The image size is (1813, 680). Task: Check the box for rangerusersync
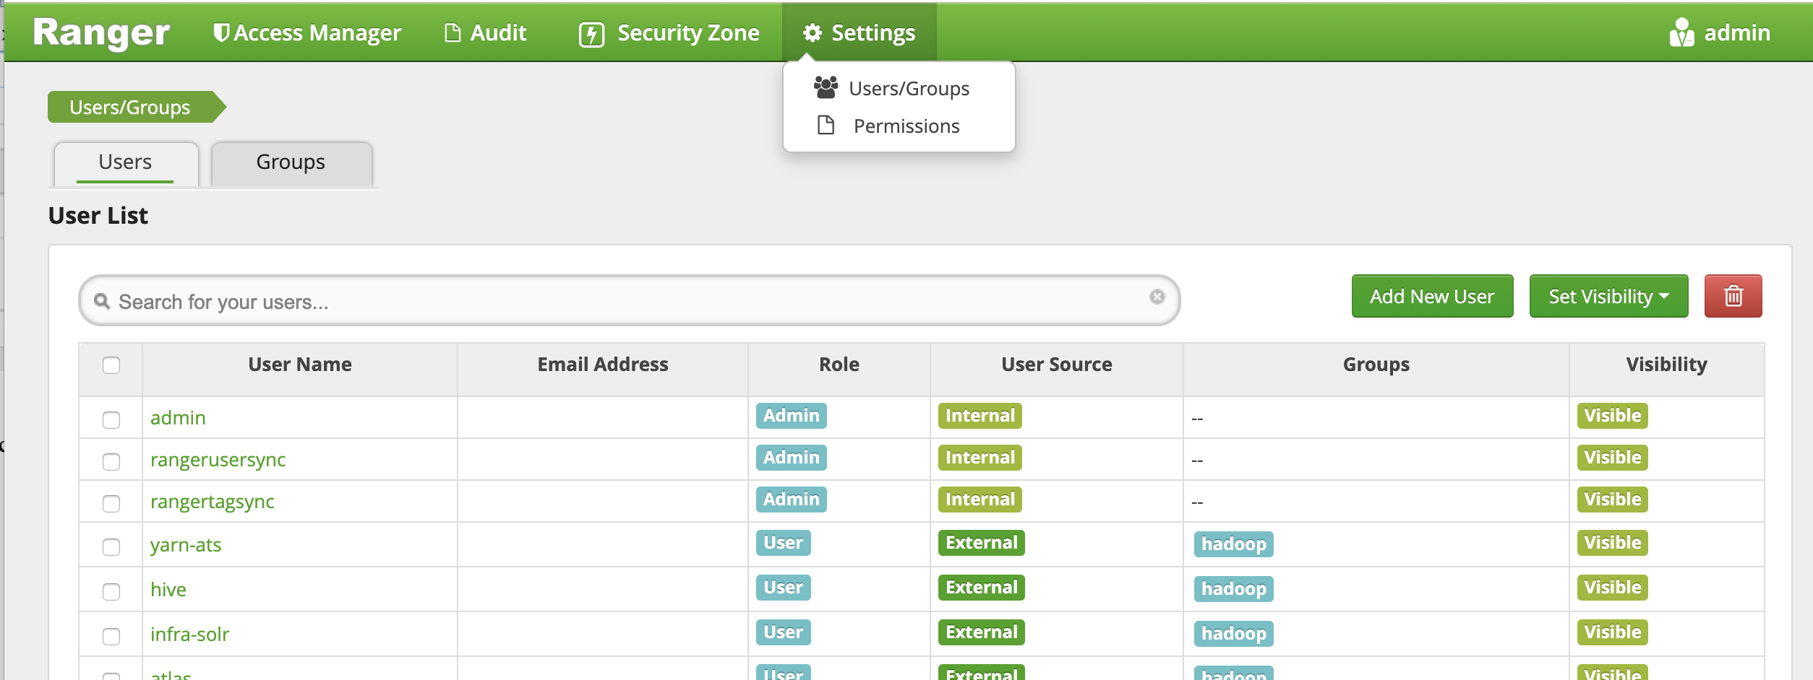(x=111, y=462)
